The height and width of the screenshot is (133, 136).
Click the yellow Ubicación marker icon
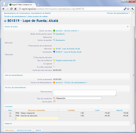[x=54, y=48]
